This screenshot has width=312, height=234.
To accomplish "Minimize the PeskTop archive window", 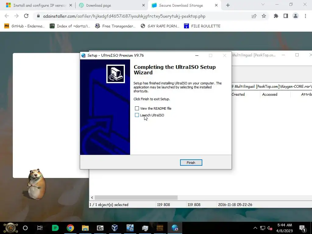I will tap(283, 55).
